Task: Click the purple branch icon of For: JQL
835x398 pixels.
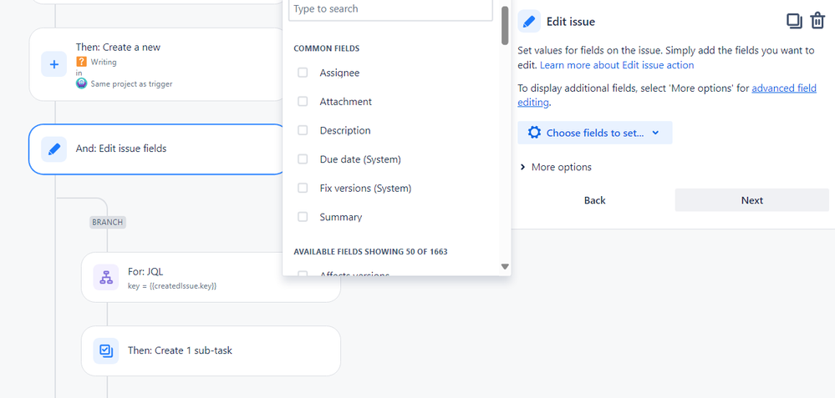Action: pyautogui.click(x=106, y=277)
